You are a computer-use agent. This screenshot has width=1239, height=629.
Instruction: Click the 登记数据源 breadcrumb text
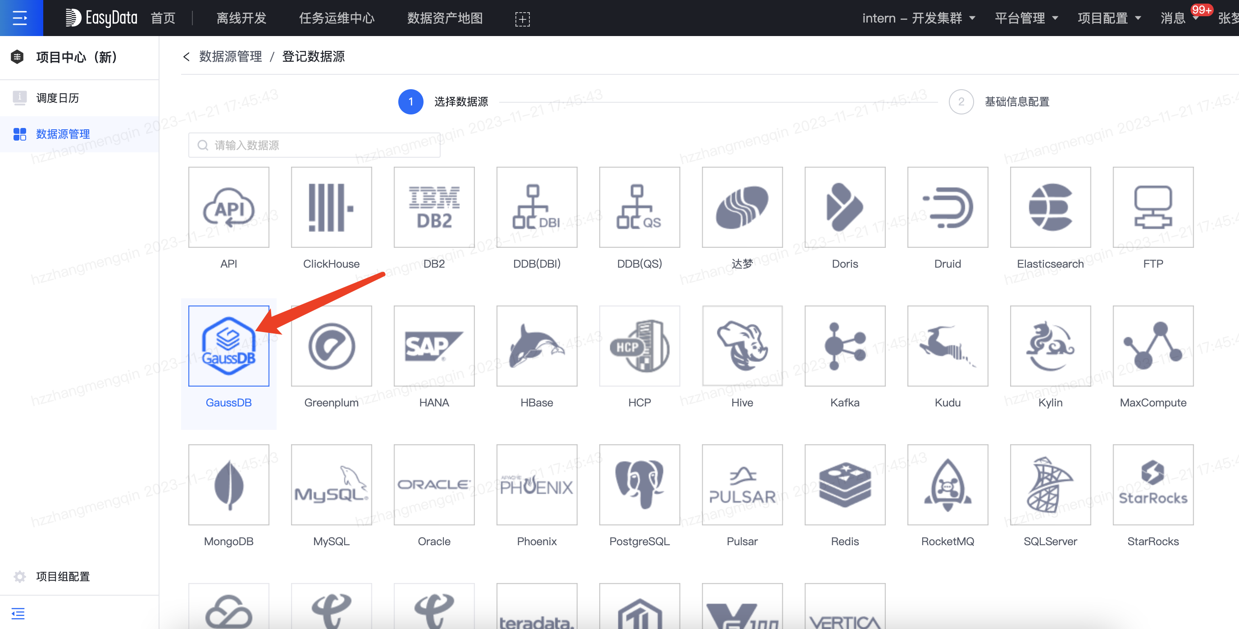click(x=313, y=57)
